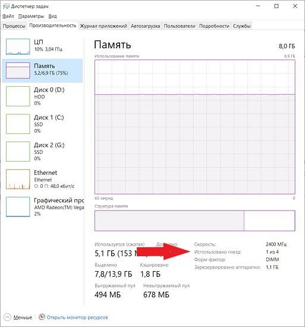Collapse view with Меньше arrow icon
Image resolution: width=305 pixels, height=327 pixels.
7,317
